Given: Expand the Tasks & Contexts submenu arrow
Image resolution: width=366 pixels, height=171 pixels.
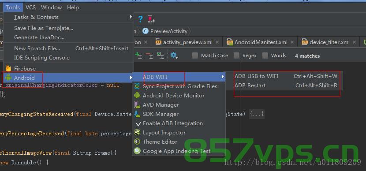Looking at the screenshot, I should [x=131, y=17].
